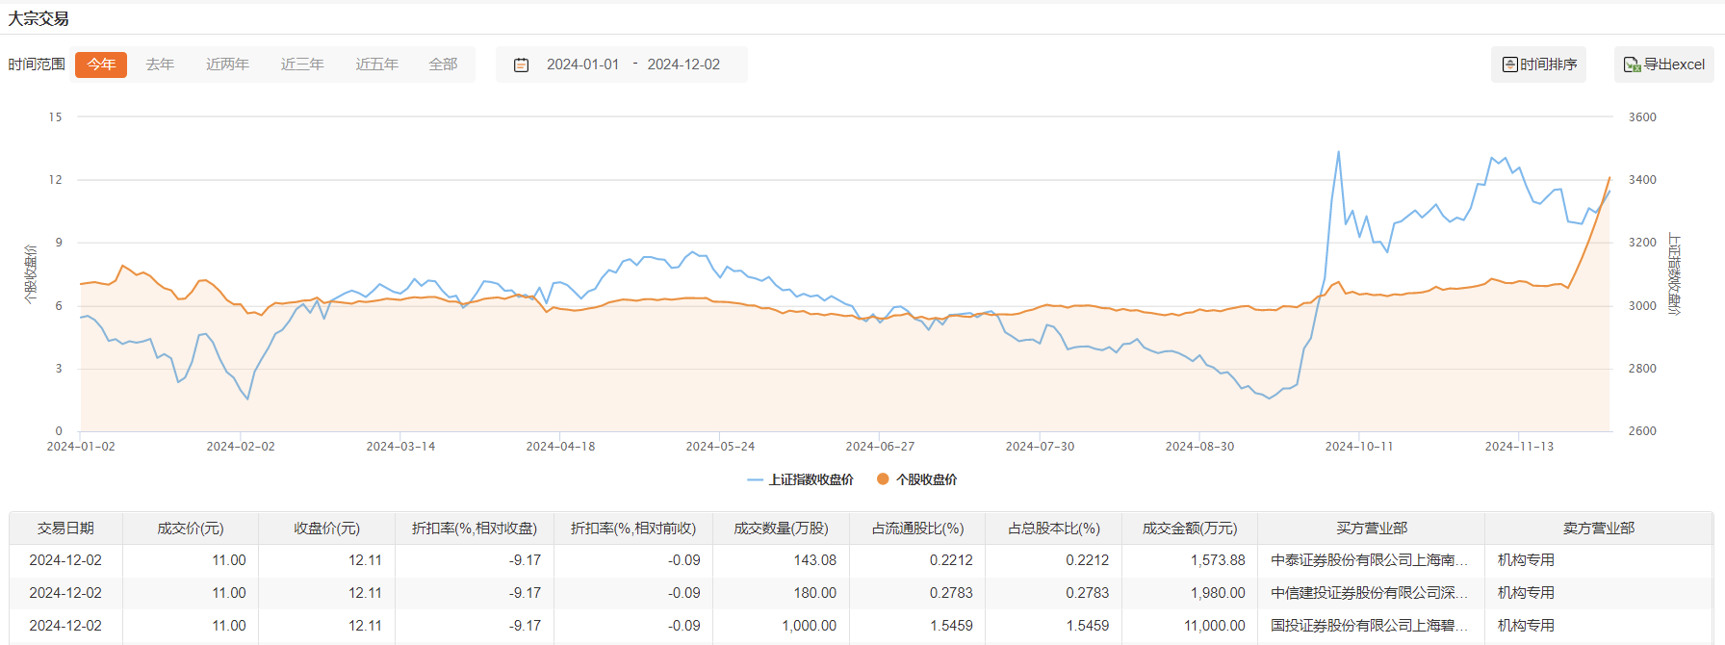The height and width of the screenshot is (645, 1725).
Task: Click the 导出excel export icon
Action: [x=1632, y=64]
